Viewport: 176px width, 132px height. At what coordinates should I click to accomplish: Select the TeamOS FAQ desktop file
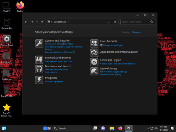(x=7, y=92)
